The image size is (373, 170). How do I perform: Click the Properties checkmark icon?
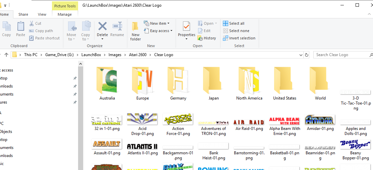pyautogui.click(x=186, y=26)
